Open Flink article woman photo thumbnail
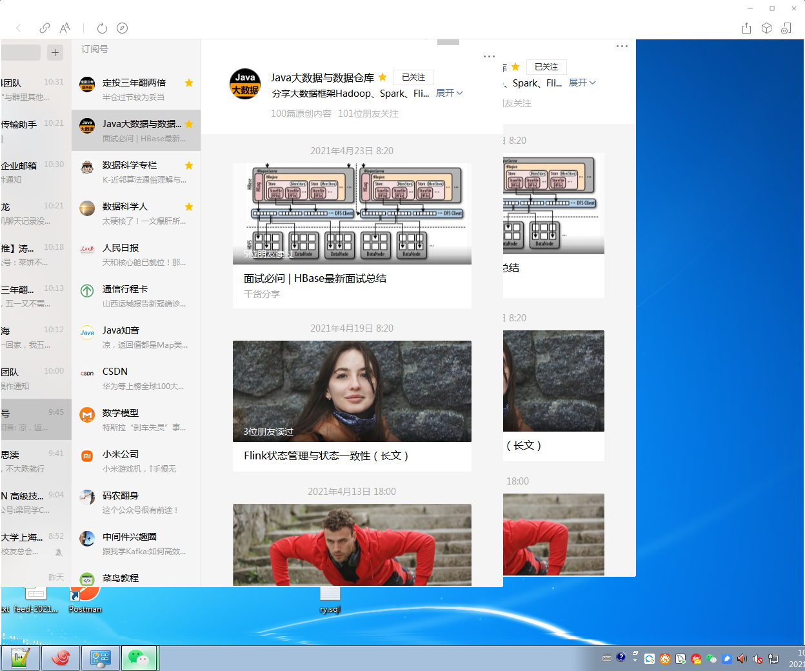The image size is (805, 671). pyautogui.click(x=352, y=391)
